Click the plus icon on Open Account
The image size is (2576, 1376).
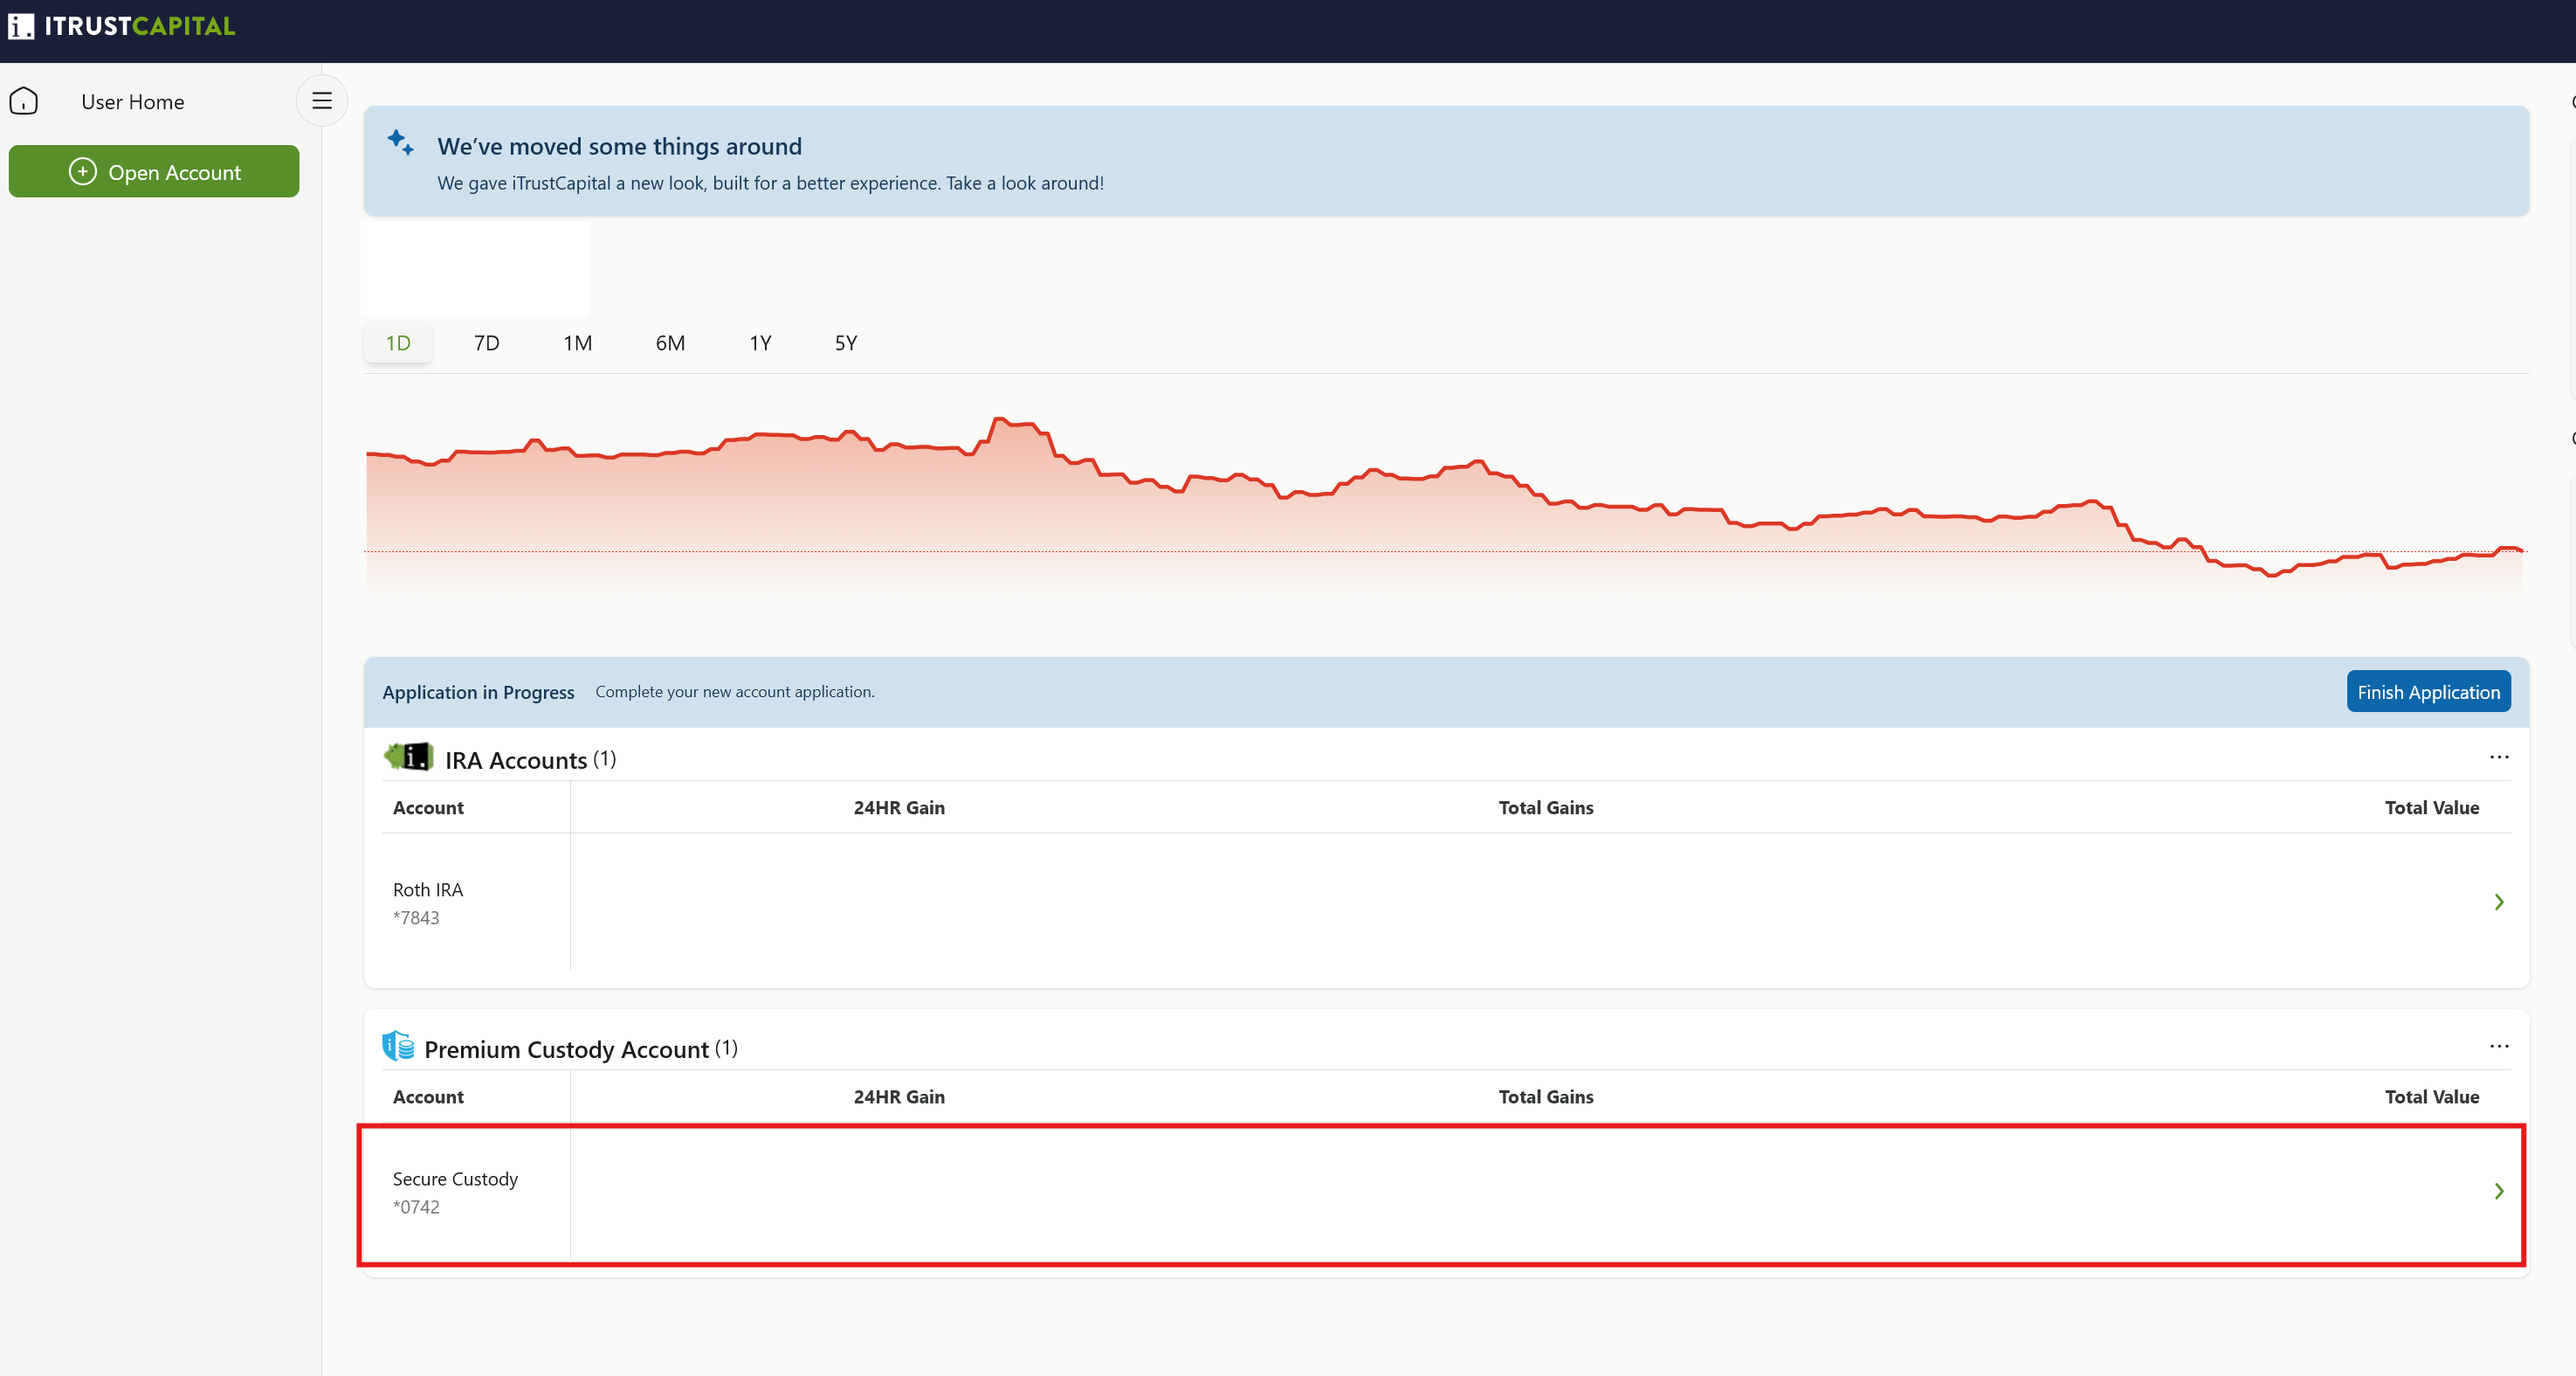tap(83, 171)
